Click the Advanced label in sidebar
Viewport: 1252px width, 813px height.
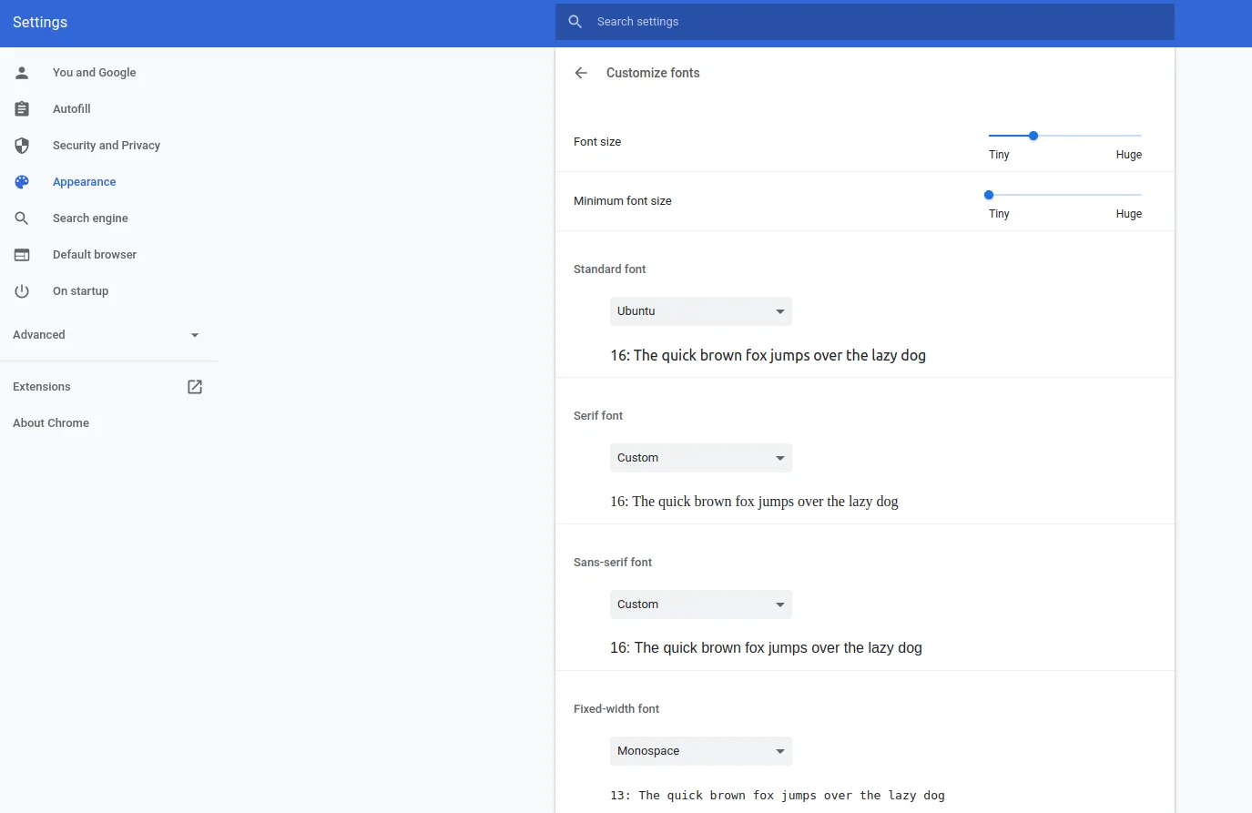39,335
